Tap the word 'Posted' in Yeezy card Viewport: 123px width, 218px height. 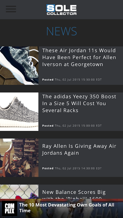pyautogui.click(x=48, y=126)
